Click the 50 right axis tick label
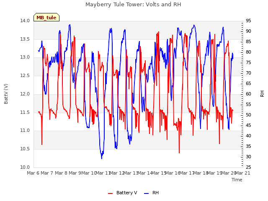This screenshot has width=268, height=201. 248,115
